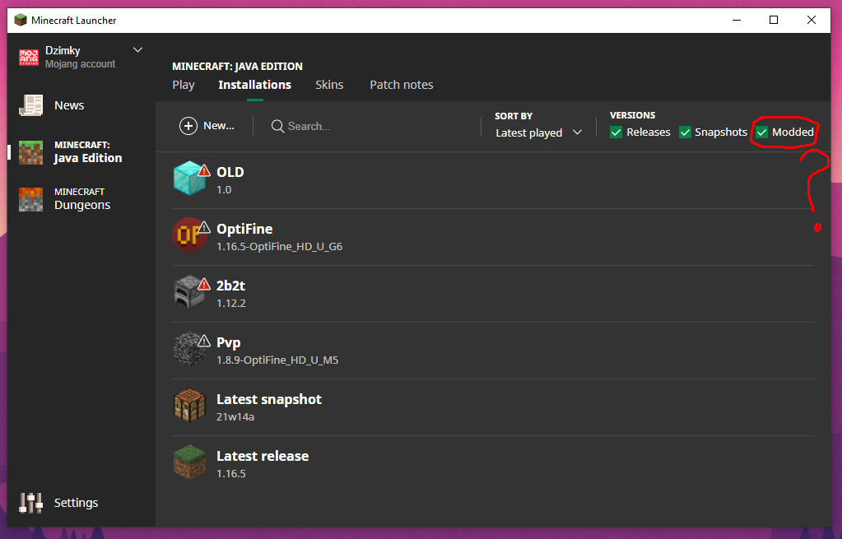Expand the Dzimky account dropdown chevron

tap(138, 50)
